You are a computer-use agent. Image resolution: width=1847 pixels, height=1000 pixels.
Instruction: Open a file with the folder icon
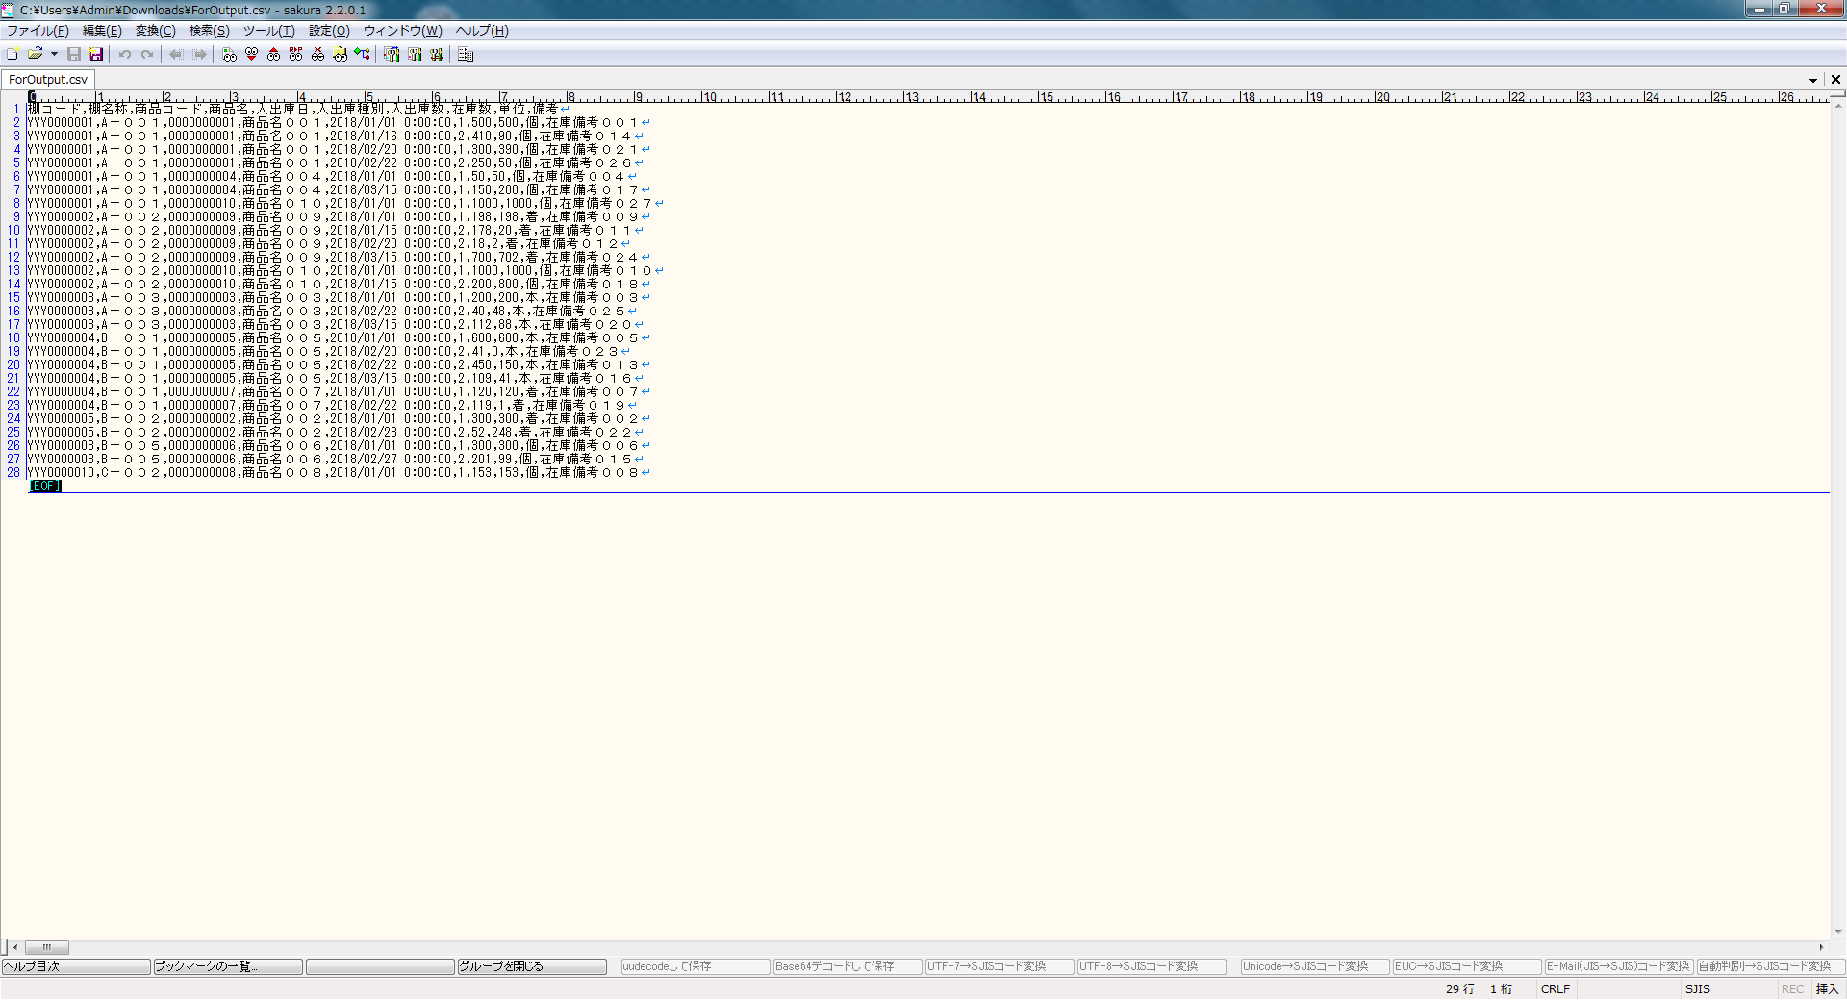coord(36,55)
